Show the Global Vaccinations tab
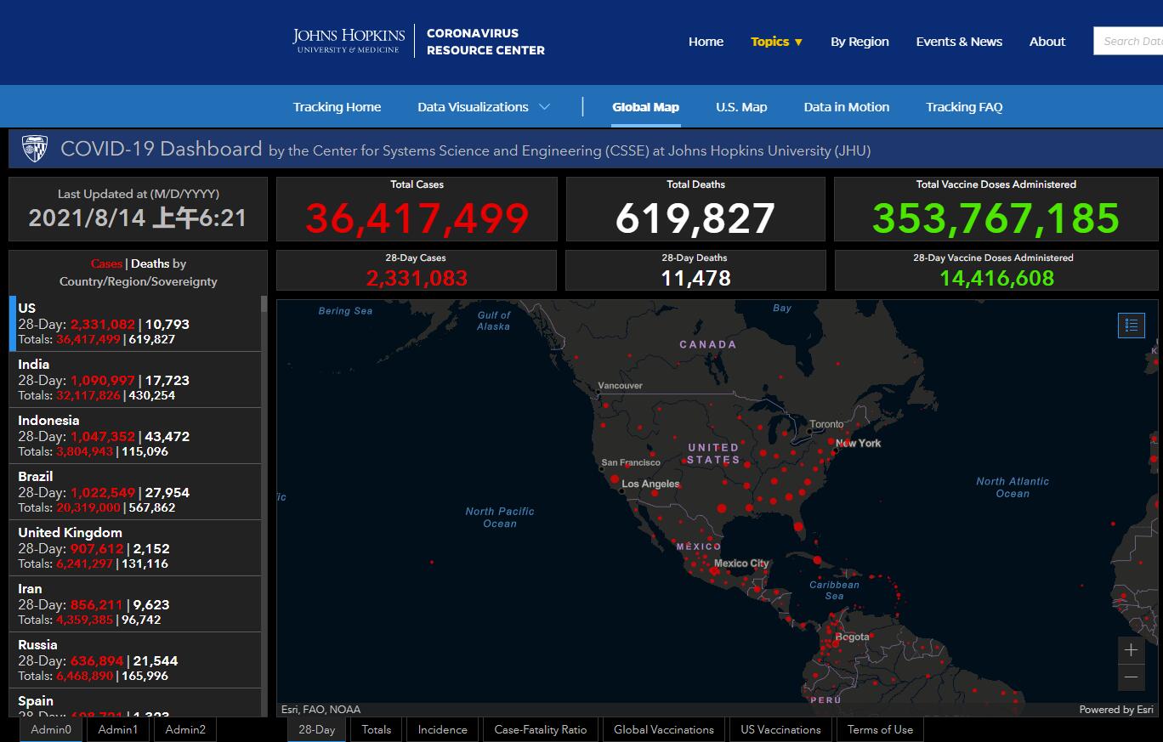1163x742 pixels. [x=663, y=729]
